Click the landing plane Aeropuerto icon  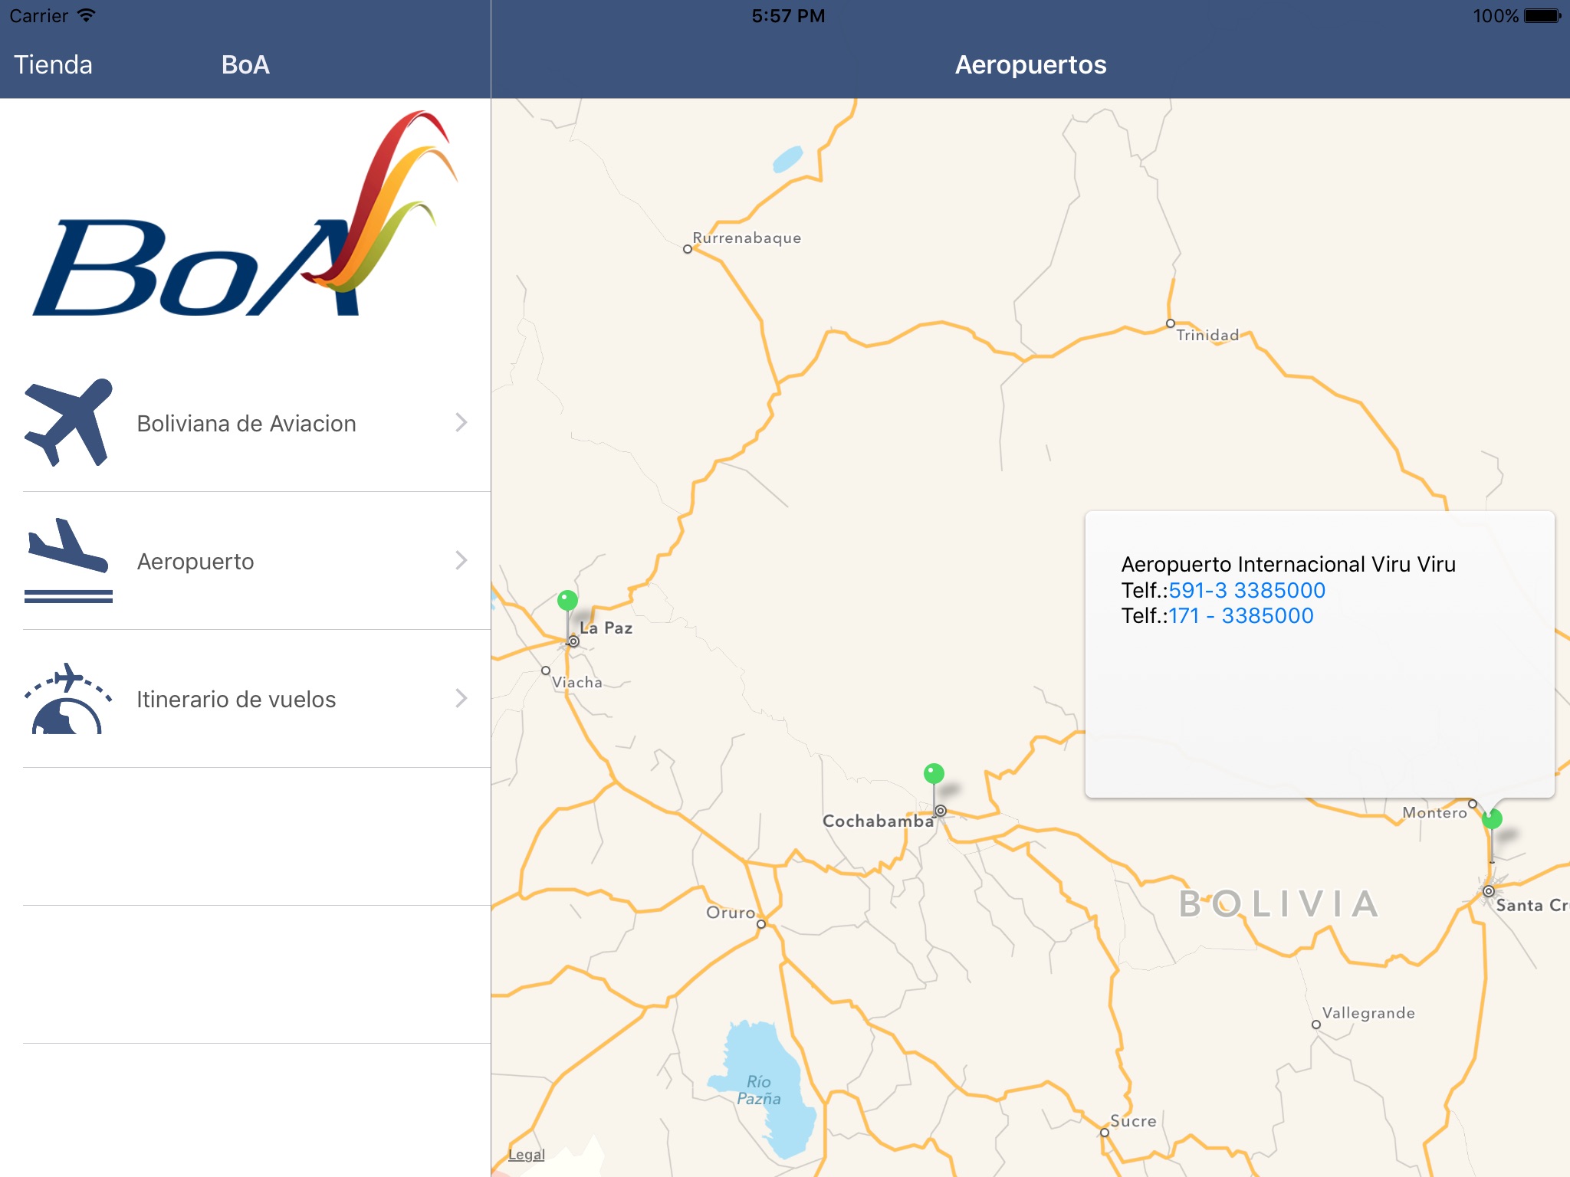click(x=68, y=560)
